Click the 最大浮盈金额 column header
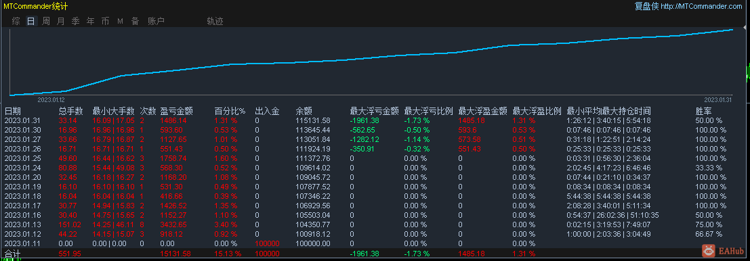The width and height of the screenshot is (750, 261). coord(482,111)
